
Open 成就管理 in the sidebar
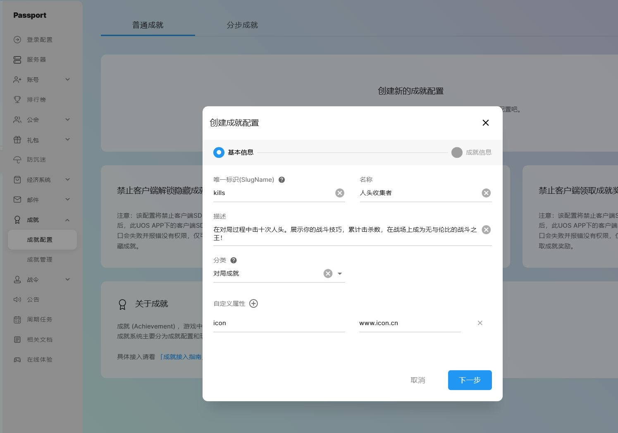coord(40,259)
